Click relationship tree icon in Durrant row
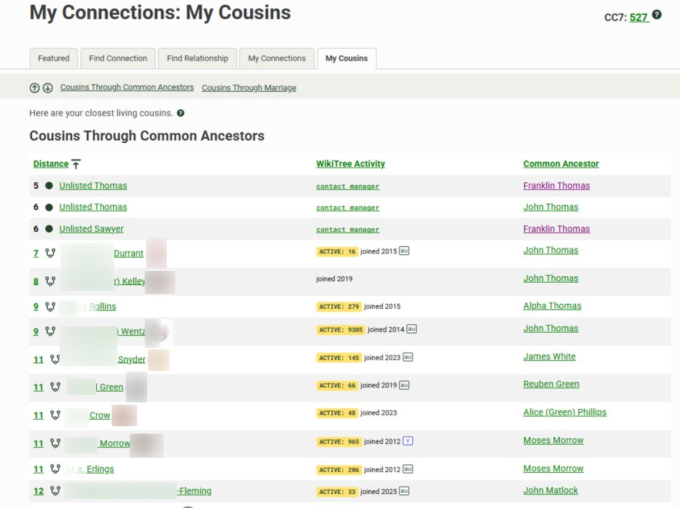This screenshot has height=508, width=680. 50,253
